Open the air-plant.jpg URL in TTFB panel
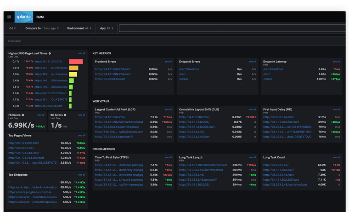349x212 pixels. pyautogui.click(x=119, y=165)
